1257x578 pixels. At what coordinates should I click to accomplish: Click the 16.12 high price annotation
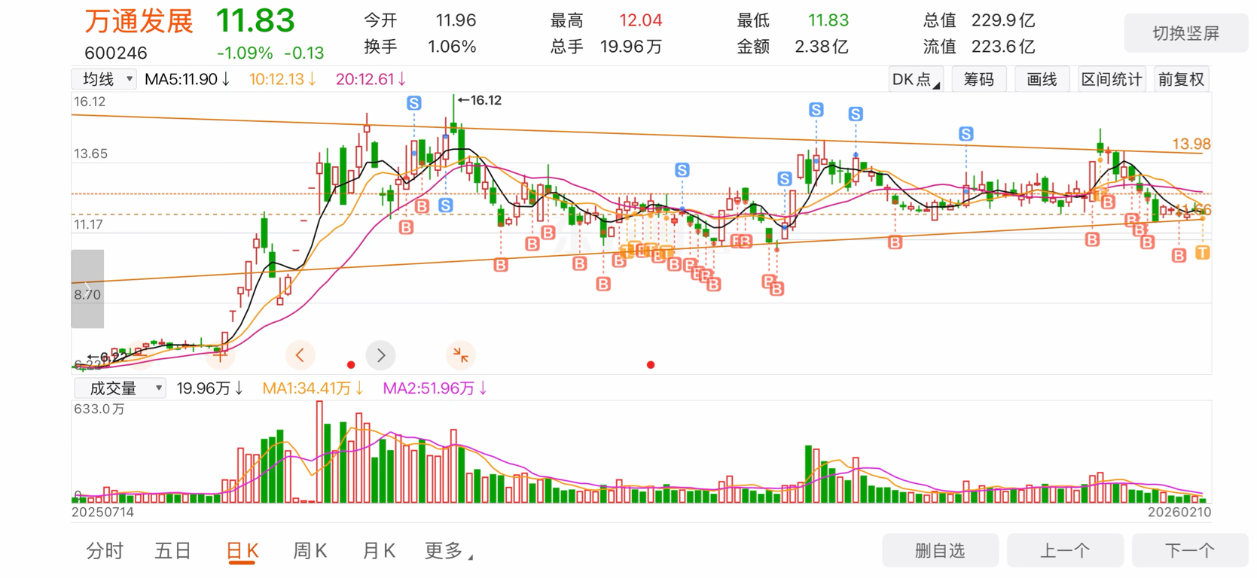[480, 100]
